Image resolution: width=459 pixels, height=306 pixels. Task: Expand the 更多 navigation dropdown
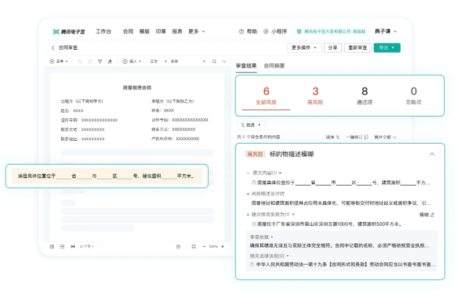tap(196, 31)
